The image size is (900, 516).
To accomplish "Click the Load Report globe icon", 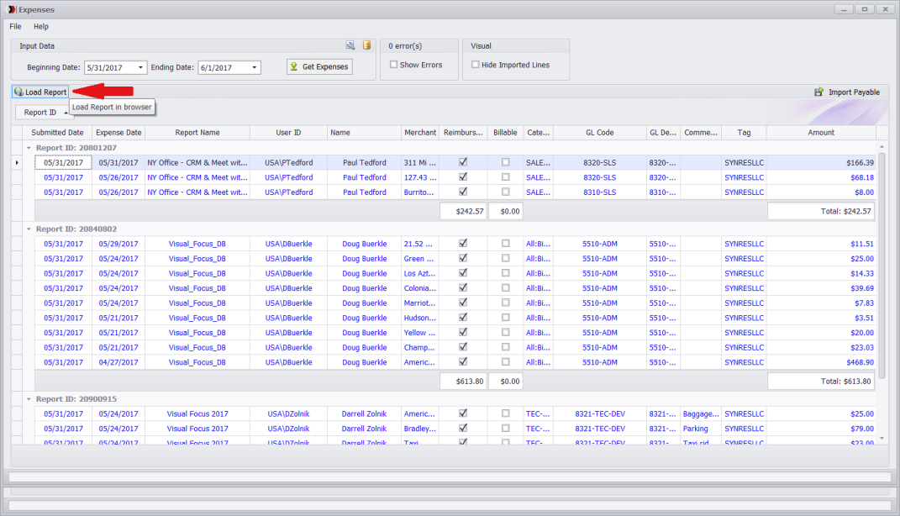I will point(18,92).
